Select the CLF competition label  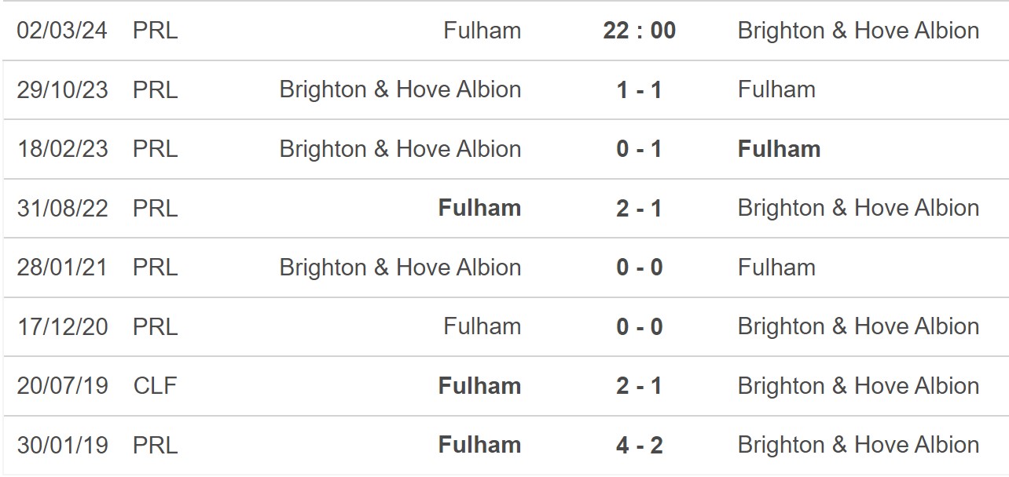155,386
